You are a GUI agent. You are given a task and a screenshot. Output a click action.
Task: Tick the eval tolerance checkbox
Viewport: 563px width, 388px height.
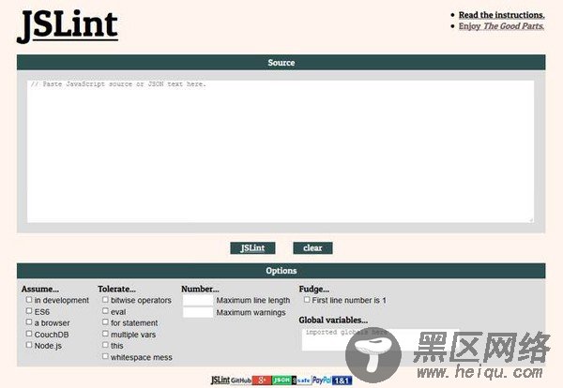[105, 311]
